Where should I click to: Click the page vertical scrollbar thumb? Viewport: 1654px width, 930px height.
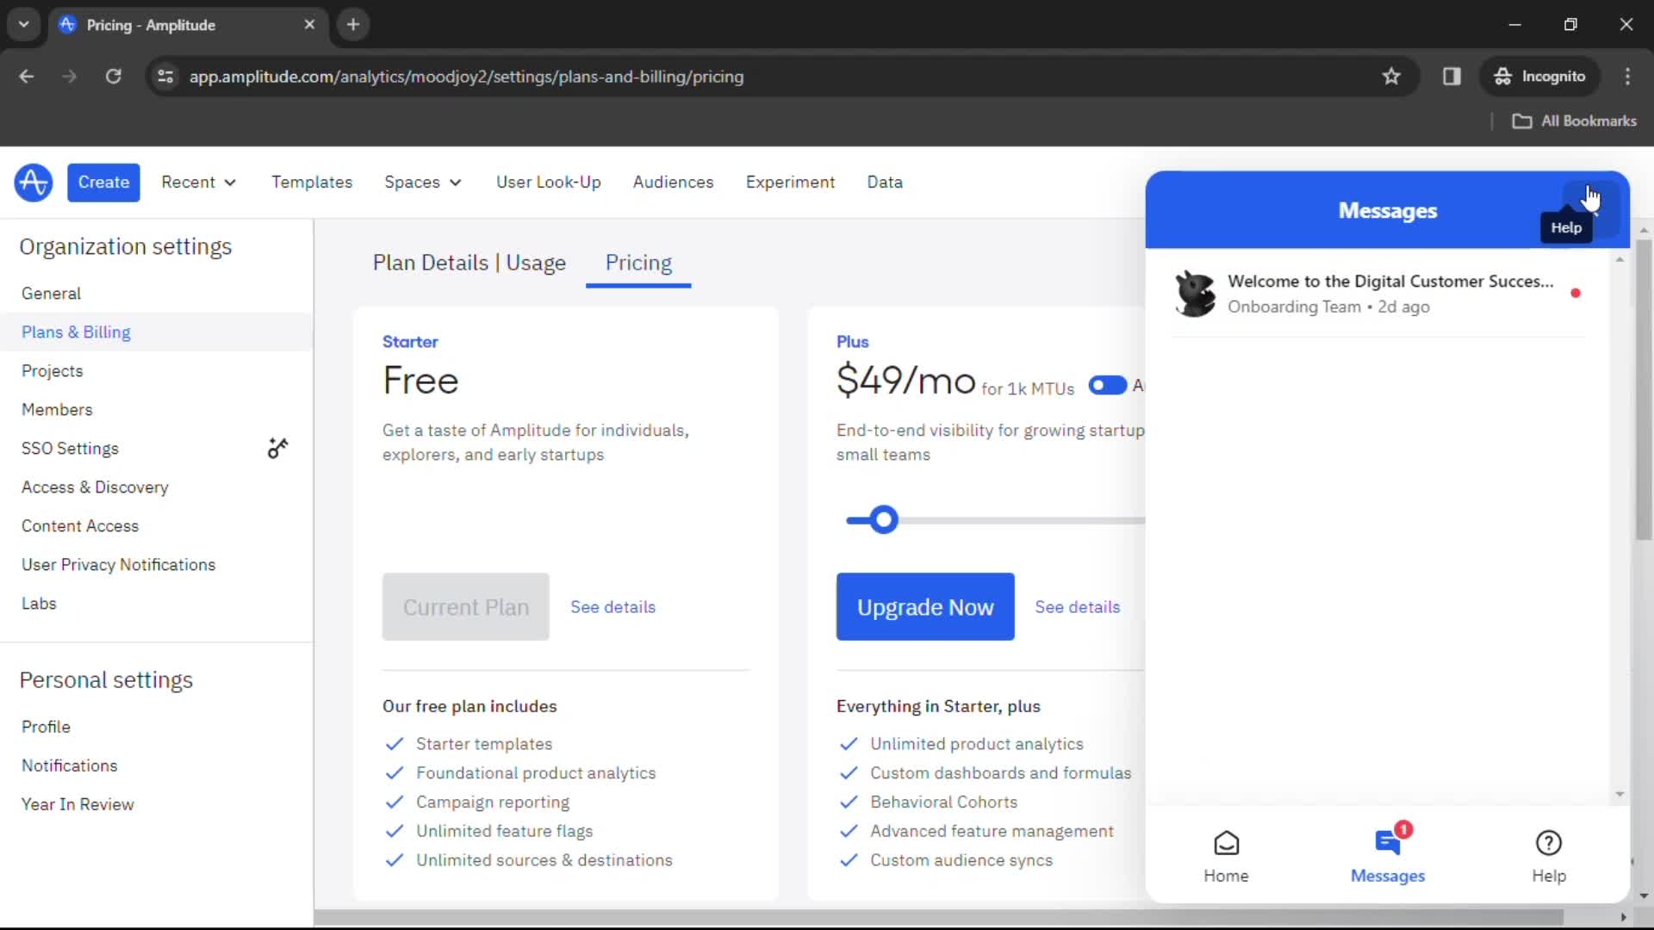tap(1644, 390)
